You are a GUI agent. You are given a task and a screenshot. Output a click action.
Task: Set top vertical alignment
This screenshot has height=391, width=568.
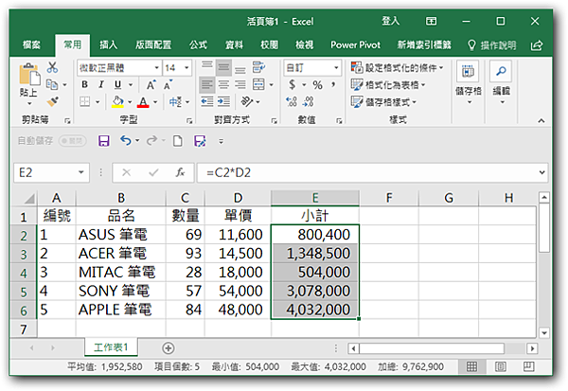(207, 67)
